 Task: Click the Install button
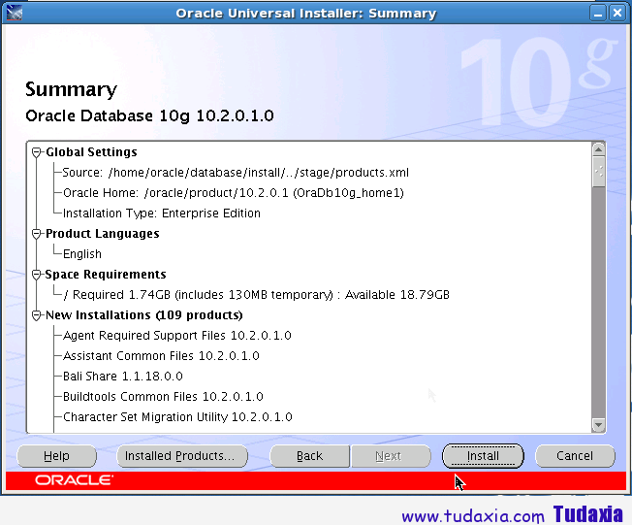[483, 456]
